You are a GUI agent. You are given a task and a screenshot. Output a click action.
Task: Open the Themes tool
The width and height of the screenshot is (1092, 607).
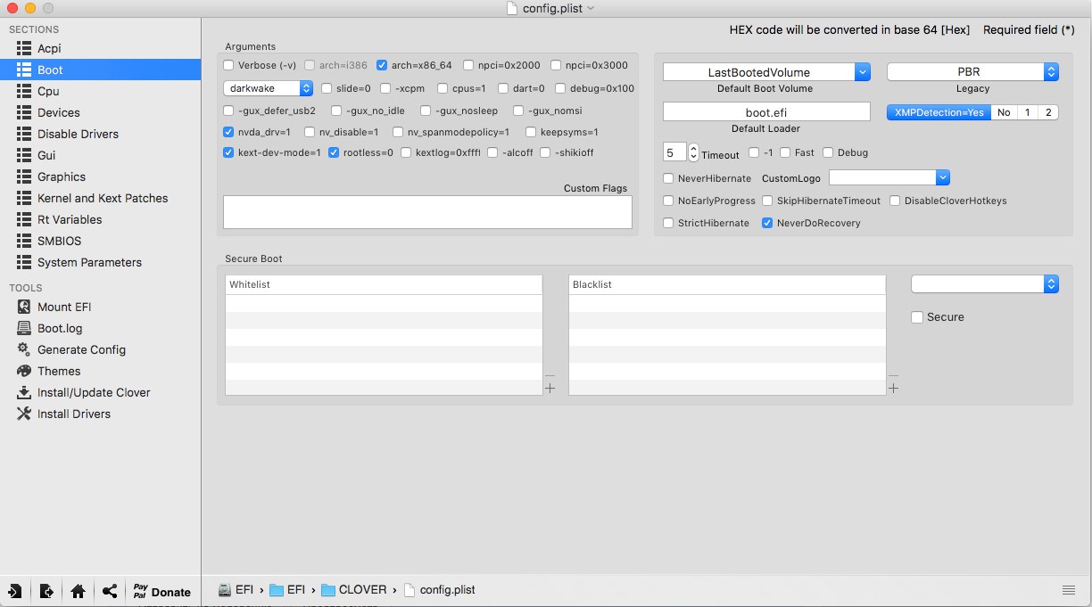click(x=59, y=371)
